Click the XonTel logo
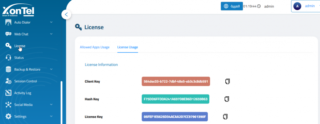This screenshot has height=124, width=320. (x=18, y=10)
